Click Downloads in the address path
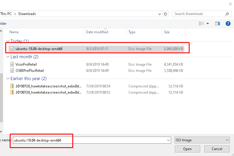 27,14
